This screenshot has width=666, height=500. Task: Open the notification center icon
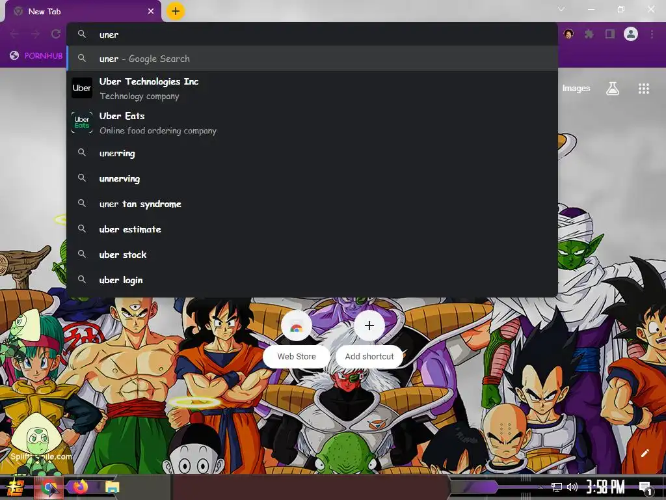pos(645,488)
